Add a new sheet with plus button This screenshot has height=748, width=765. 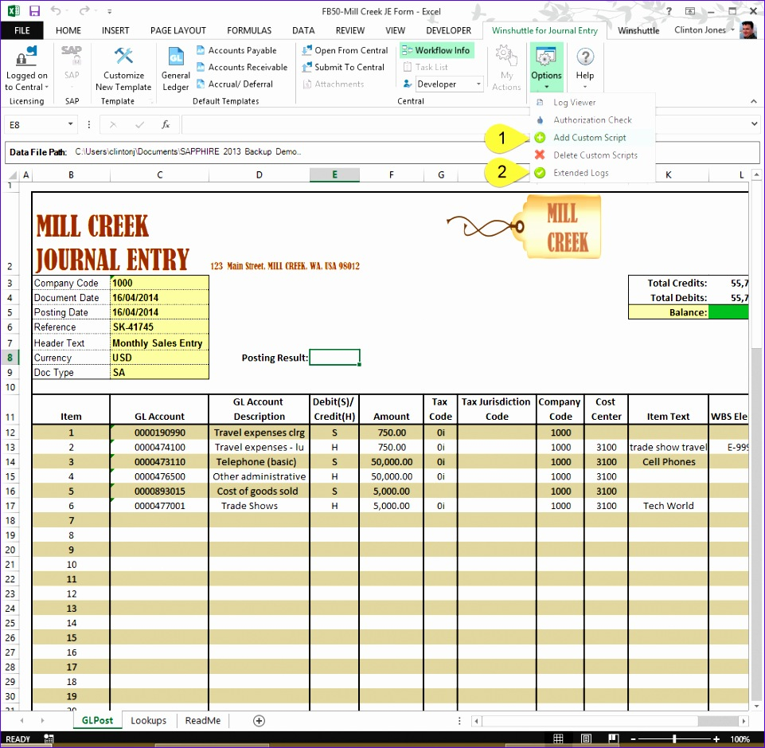coord(259,721)
